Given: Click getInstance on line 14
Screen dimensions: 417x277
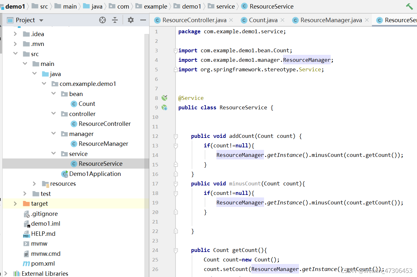Looking at the screenshot, I should click(284, 155).
